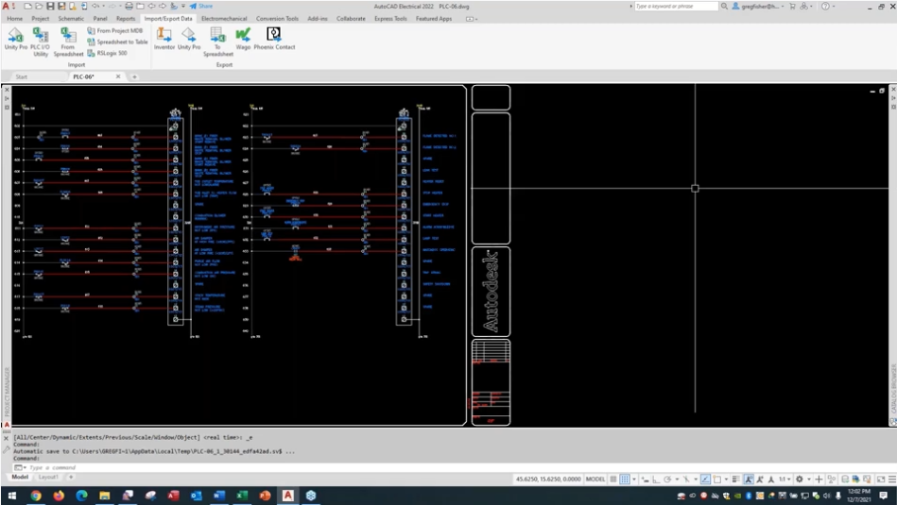Image resolution: width=897 pixels, height=505 pixels.
Task: Click the Customization menu icon in status bar
Action: pyautogui.click(x=892, y=480)
